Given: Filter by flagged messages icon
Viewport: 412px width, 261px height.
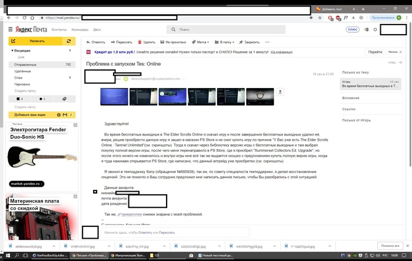Looking at the screenshot, I should tap(19, 99).
